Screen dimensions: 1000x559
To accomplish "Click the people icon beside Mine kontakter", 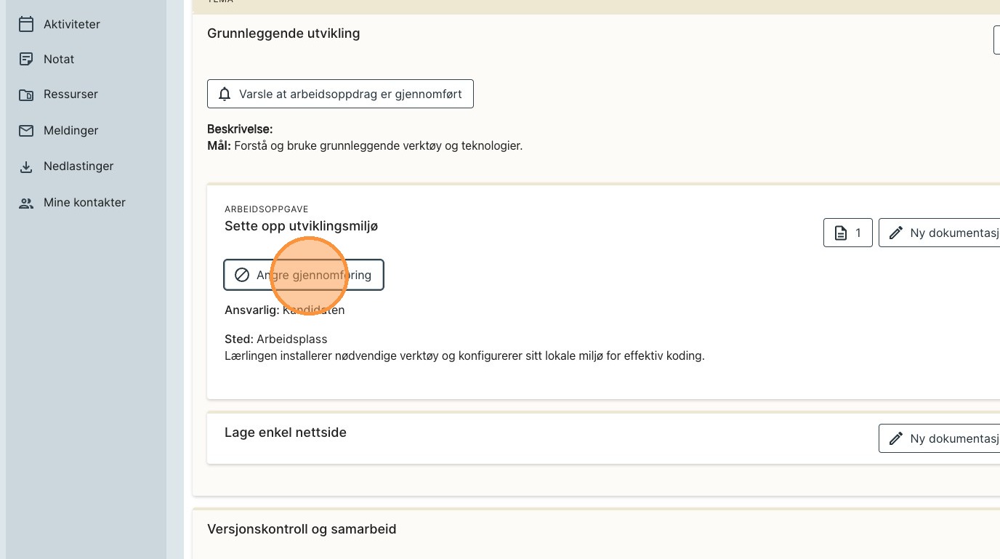I will pyautogui.click(x=26, y=203).
